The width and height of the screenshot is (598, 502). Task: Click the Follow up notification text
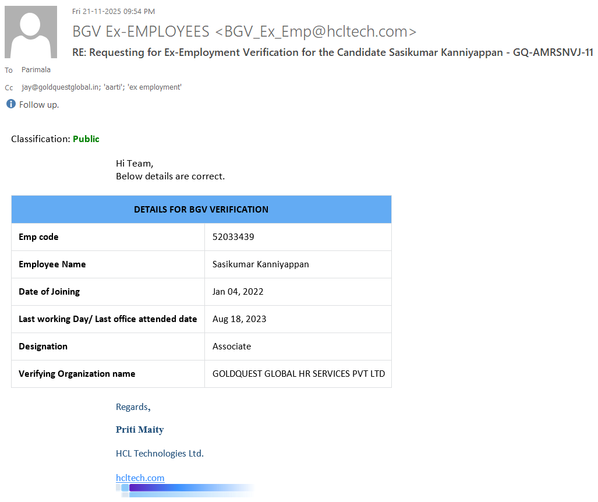(39, 105)
